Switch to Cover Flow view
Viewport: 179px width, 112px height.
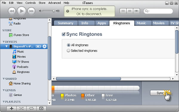[136, 11]
